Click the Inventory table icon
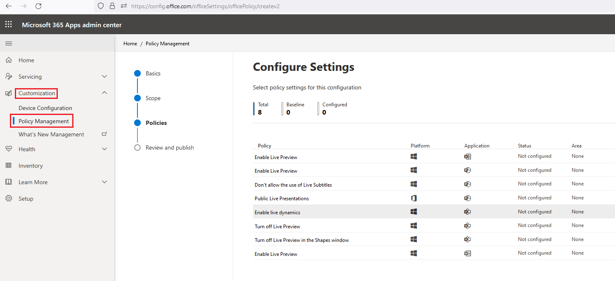This screenshot has height=281, width=615. point(9,166)
